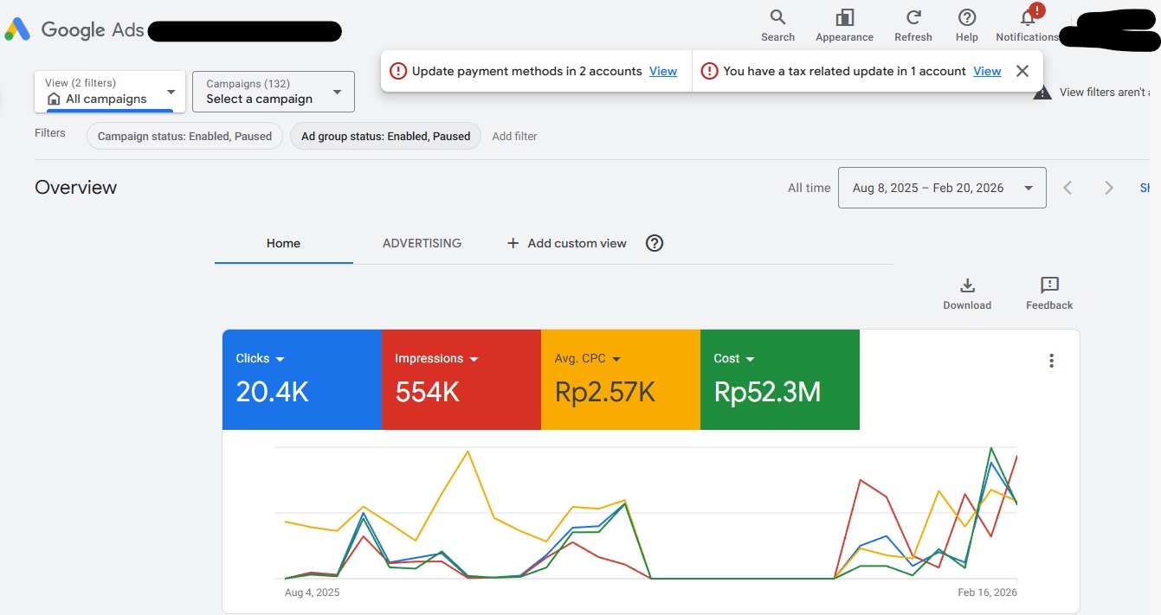This screenshot has height=615, width=1161.
Task: Click Add custom view button
Action: pos(567,243)
